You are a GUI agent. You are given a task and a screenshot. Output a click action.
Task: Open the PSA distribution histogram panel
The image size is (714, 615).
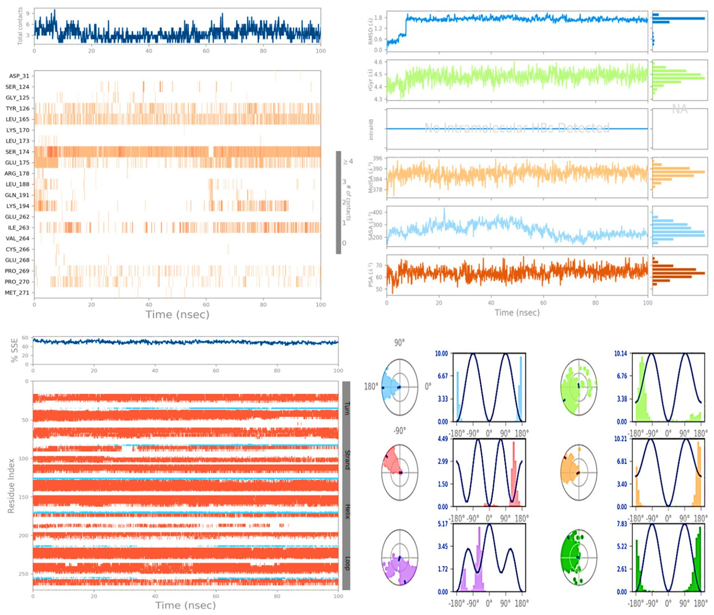tap(680, 275)
